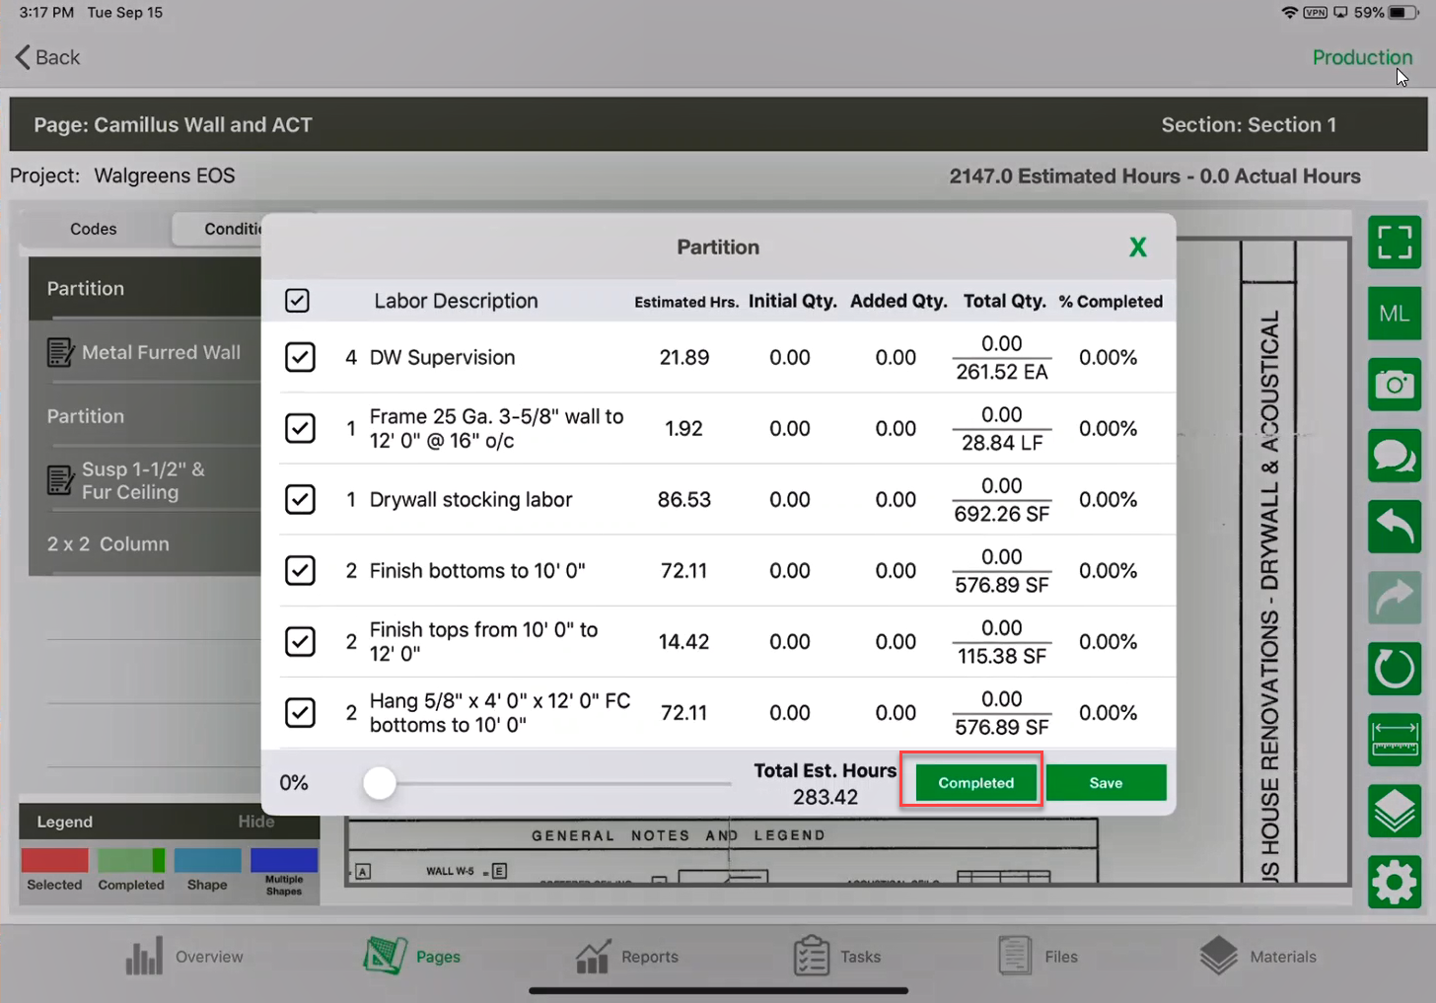Open the Reports tab in bottom bar
1436x1003 pixels.
pyautogui.click(x=627, y=956)
